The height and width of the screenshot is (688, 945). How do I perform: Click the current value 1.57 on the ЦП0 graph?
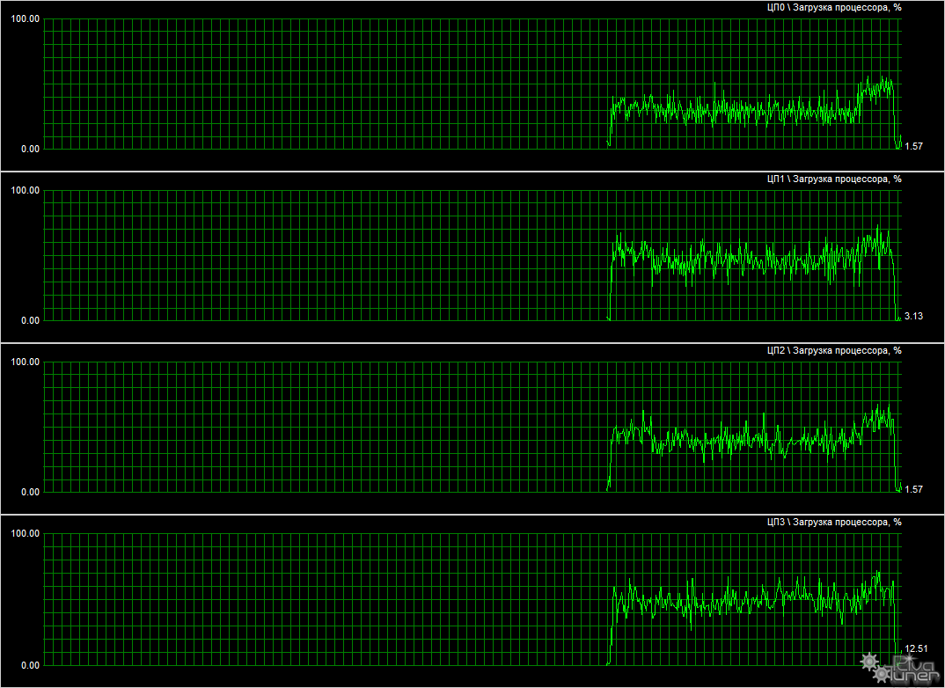coord(913,146)
